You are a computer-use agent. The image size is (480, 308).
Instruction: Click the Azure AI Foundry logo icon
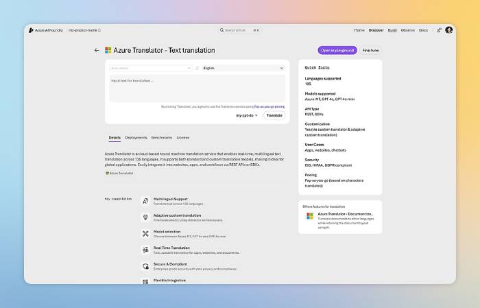(31, 30)
